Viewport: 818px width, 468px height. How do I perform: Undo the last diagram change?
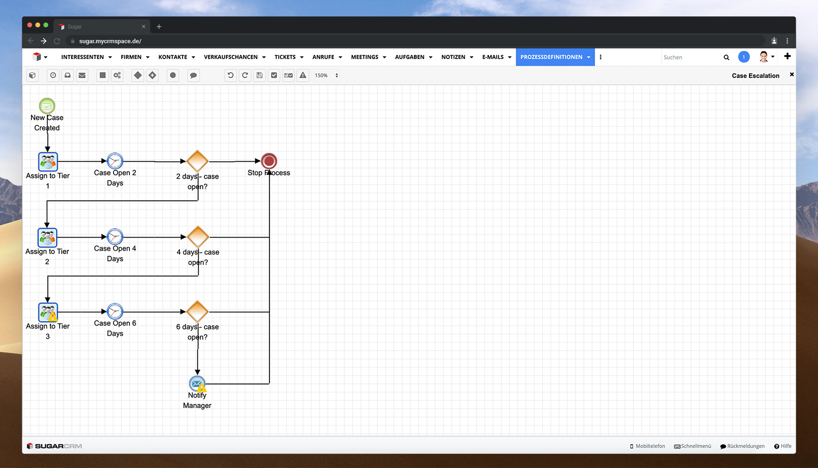click(x=230, y=75)
